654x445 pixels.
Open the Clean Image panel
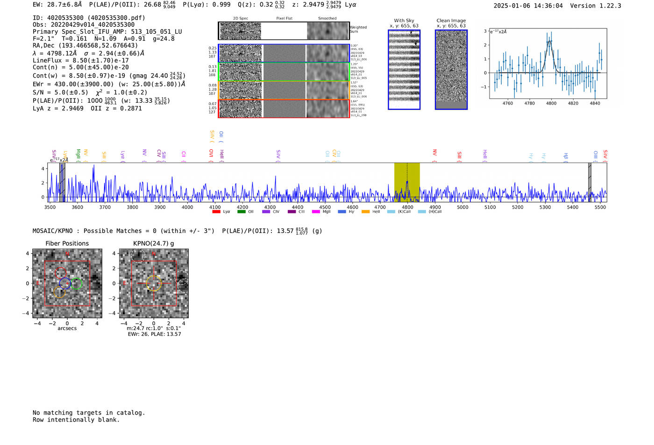pyautogui.click(x=451, y=70)
